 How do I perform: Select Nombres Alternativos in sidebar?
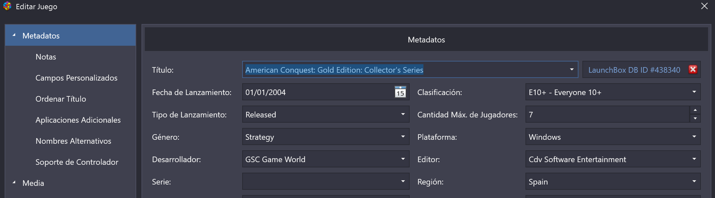(x=73, y=141)
